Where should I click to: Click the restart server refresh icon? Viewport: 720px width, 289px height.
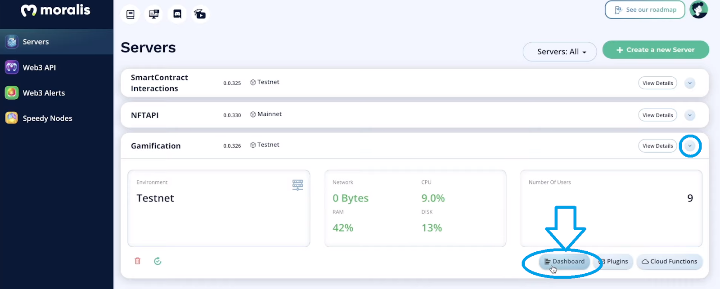[x=157, y=261]
